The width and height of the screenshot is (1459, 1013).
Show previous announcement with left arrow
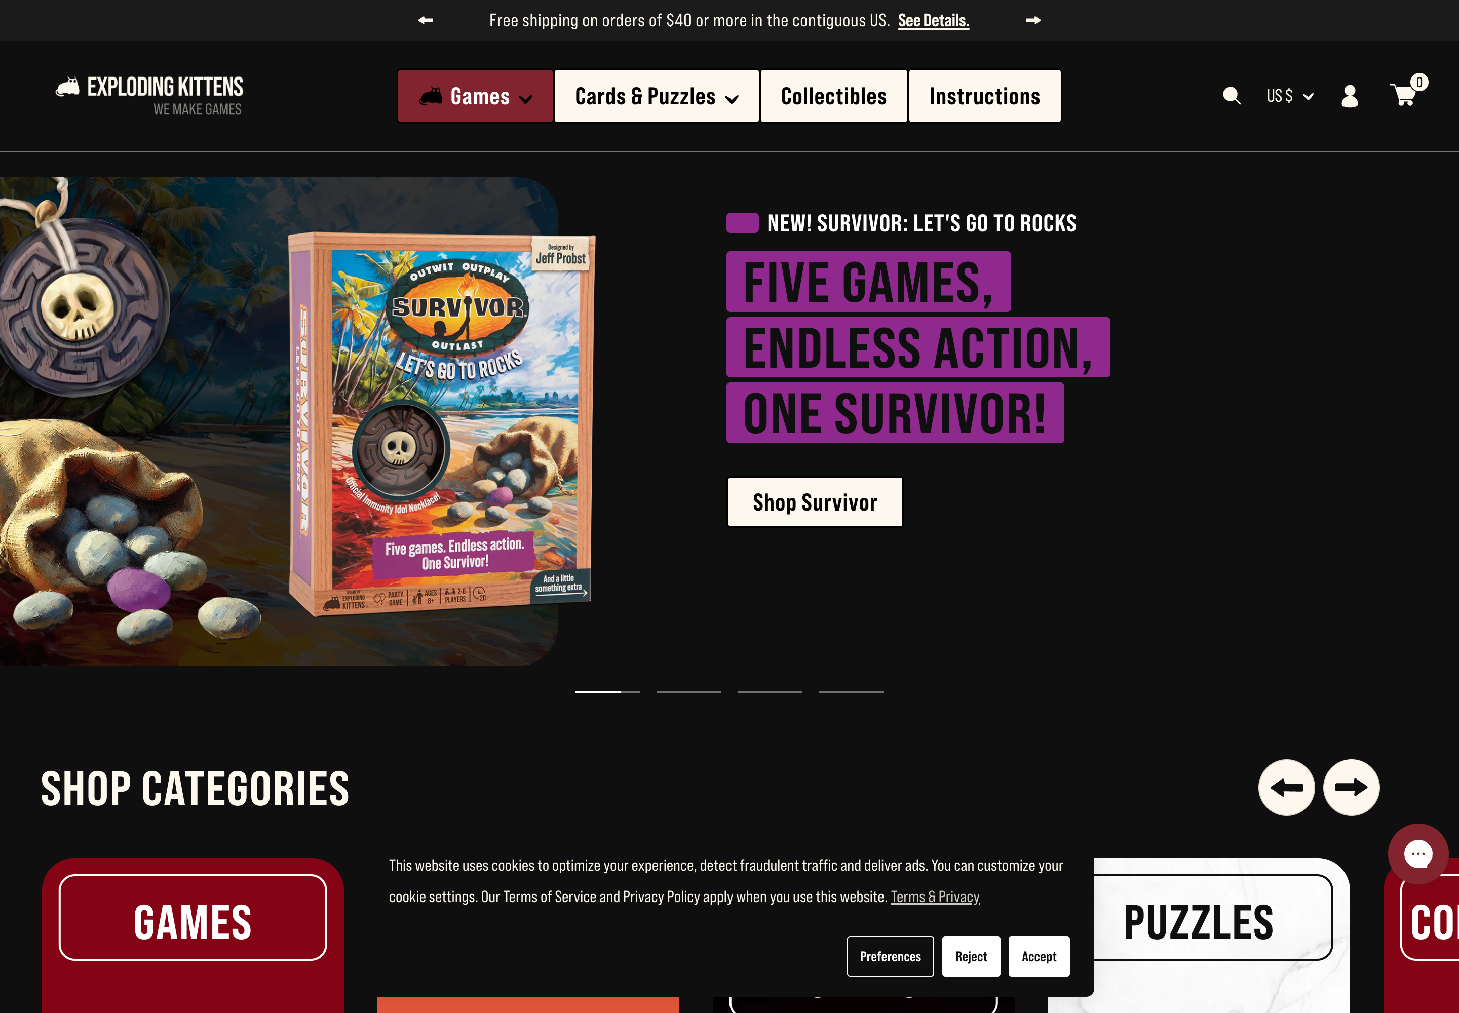point(426,20)
